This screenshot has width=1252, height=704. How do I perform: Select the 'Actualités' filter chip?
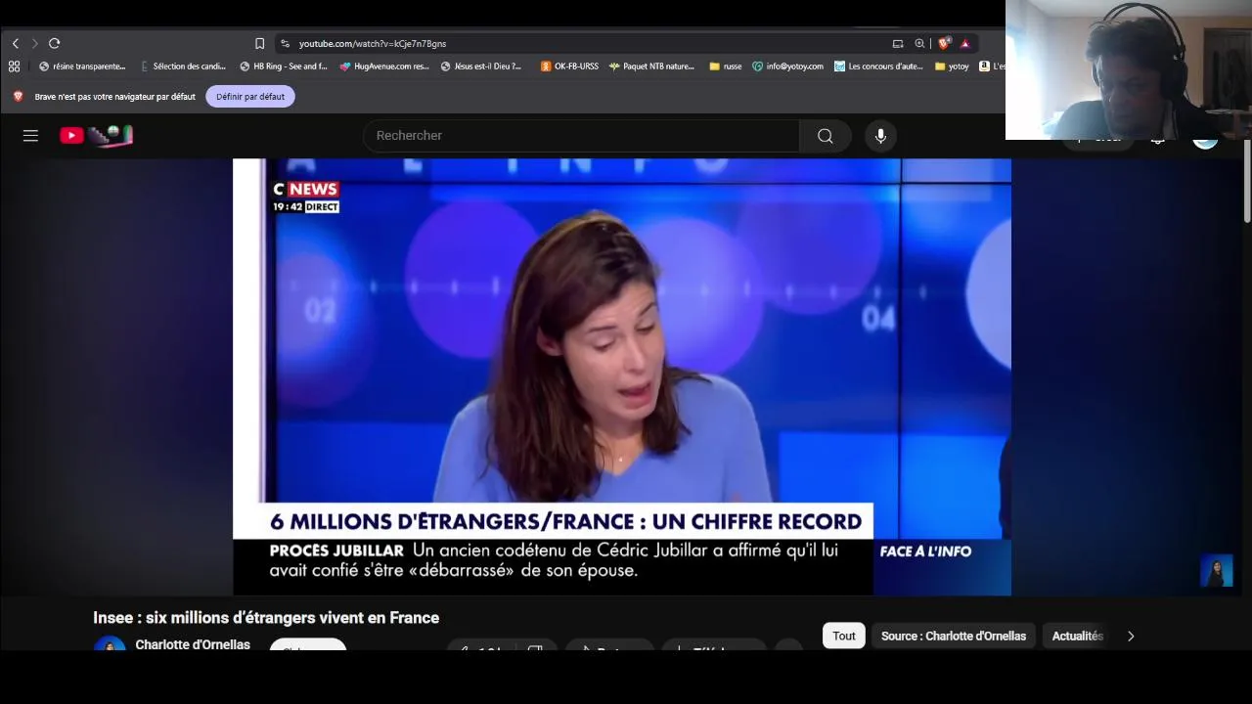[1077, 636]
